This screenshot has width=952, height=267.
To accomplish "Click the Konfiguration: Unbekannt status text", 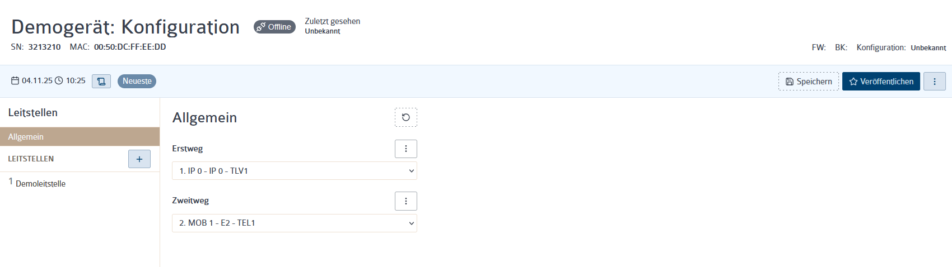I will 902,47.
